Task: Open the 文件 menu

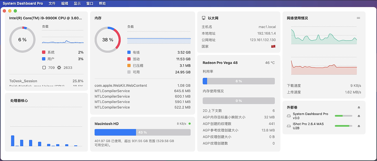Action: [x=52, y=4]
